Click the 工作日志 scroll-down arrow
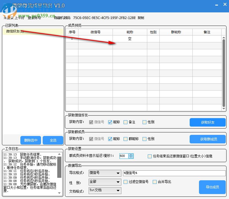 coord(59,193)
